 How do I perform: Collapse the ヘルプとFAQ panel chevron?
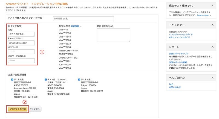pyautogui.click(x=213, y=78)
